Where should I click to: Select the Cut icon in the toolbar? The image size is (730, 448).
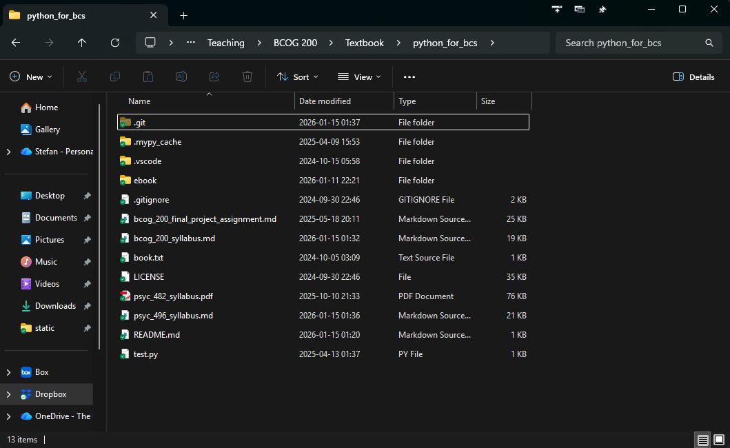pyautogui.click(x=82, y=77)
